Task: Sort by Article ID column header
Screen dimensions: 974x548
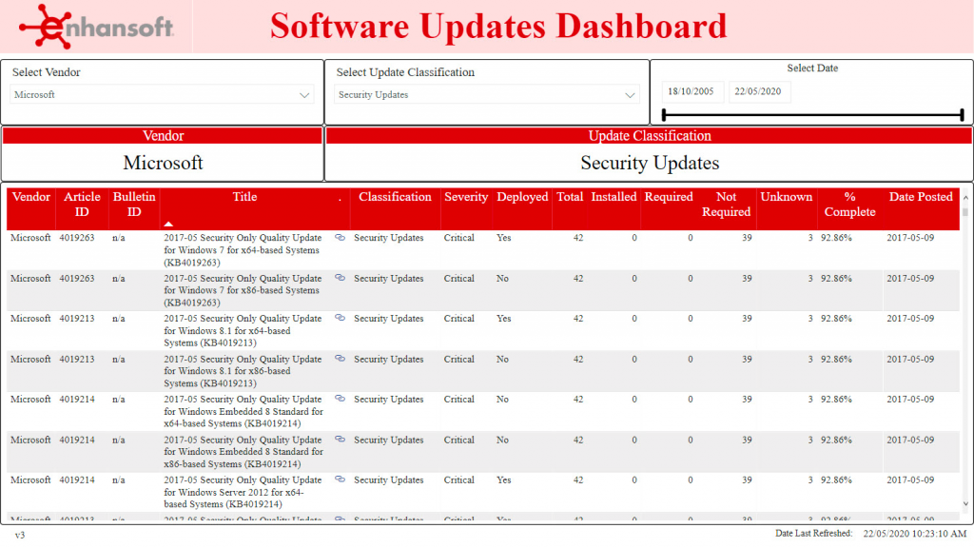Action: coord(82,205)
